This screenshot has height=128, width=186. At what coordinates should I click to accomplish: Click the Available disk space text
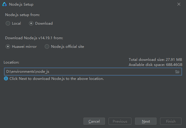click(155, 64)
